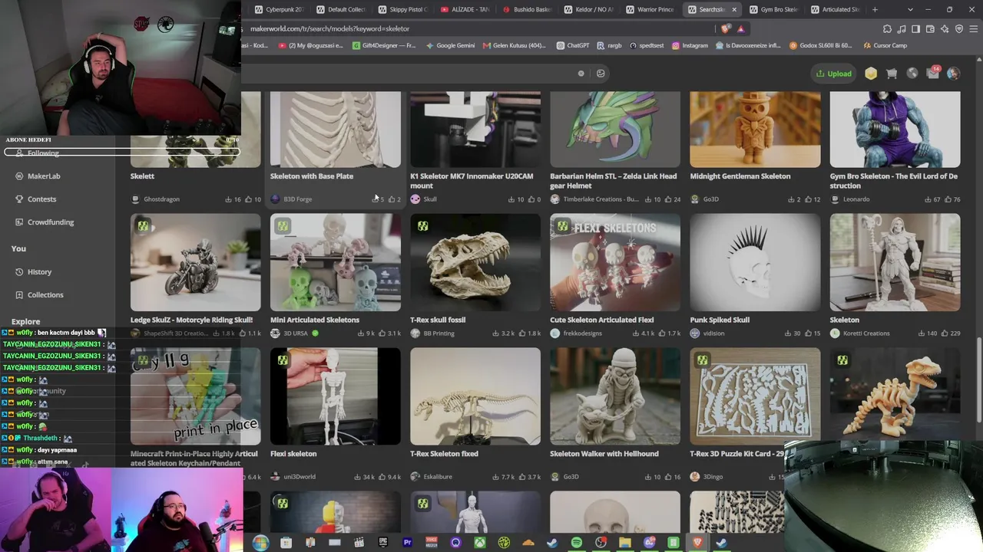This screenshot has height=552, width=983.
Task: Open the T-Rex skull fossil thumbnail
Action: coord(475,262)
